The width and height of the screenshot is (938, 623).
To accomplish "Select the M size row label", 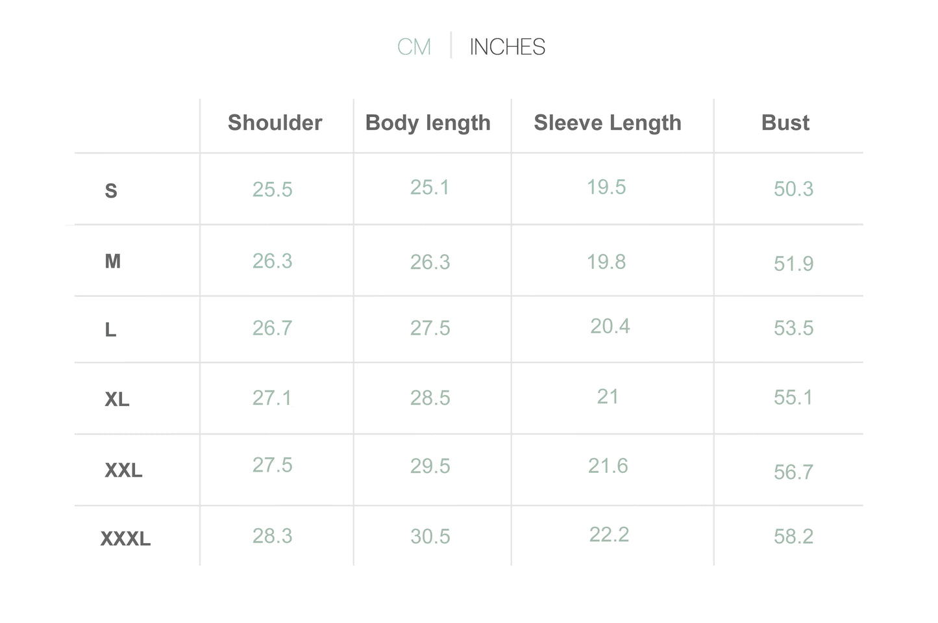I will [113, 261].
